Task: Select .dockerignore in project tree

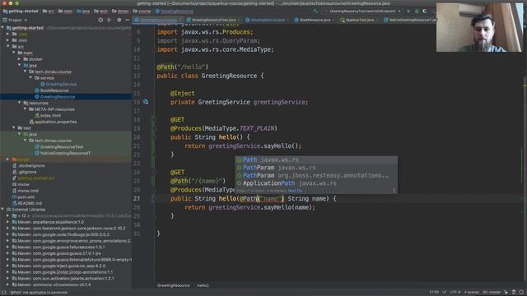Action: pyautogui.click(x=31, y=166)
